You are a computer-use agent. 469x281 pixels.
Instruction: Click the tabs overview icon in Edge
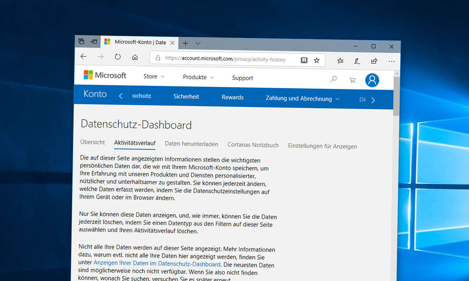click(81, 41)
